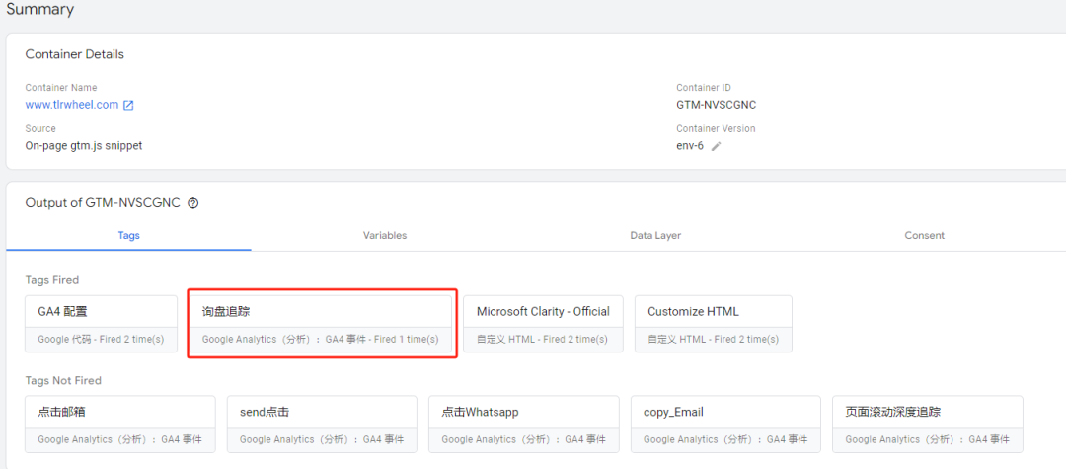Viewport: 1066px width, 469px height.
Task: Open the send点击 not-fired tag card
Action: coord(322,425)
